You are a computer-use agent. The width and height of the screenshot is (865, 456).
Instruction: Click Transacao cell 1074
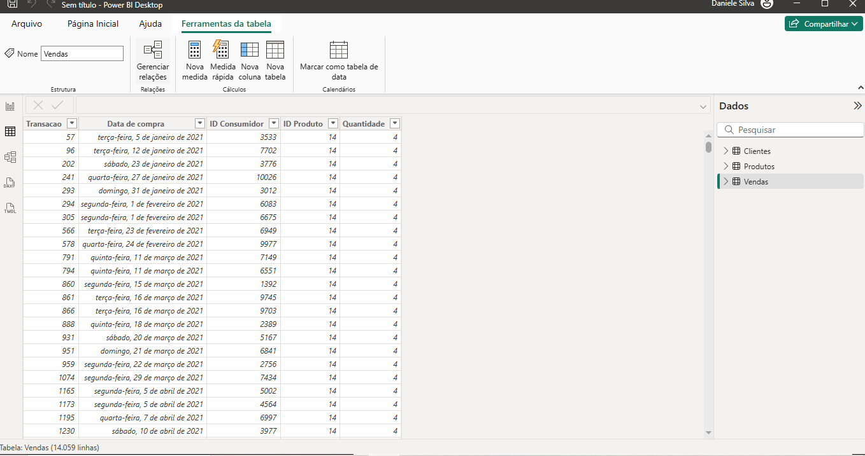(x=51, y=377)
